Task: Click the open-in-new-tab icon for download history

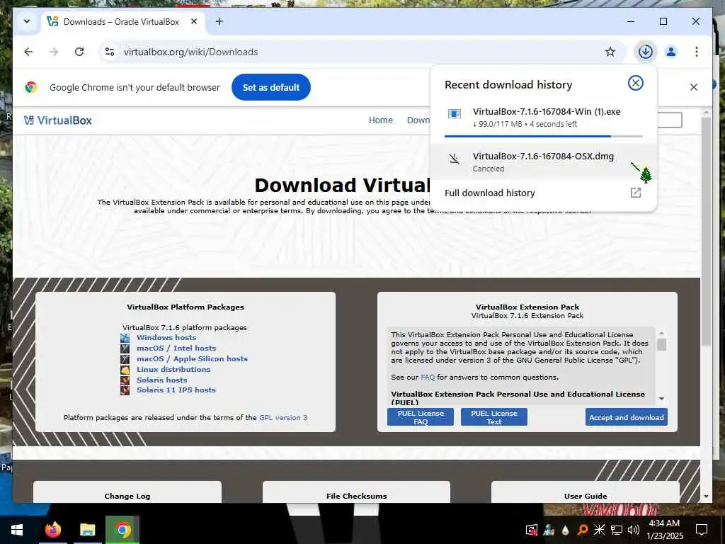Action: 635,193
